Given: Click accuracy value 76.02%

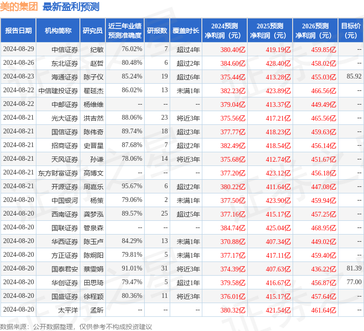Looking at the screenshot, I should pos(132,49).
